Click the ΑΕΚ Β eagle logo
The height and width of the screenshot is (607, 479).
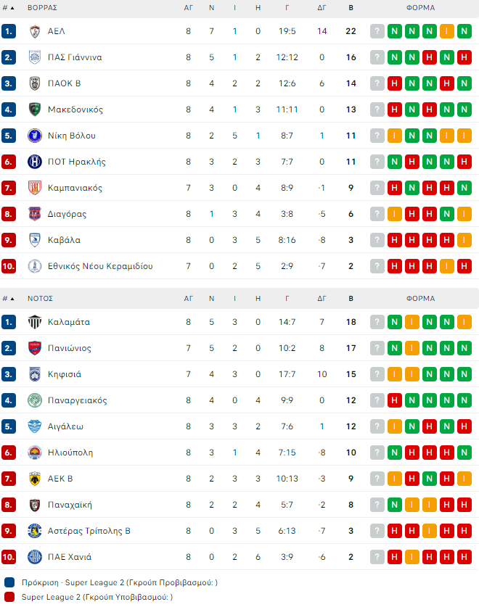coord(34,479)
